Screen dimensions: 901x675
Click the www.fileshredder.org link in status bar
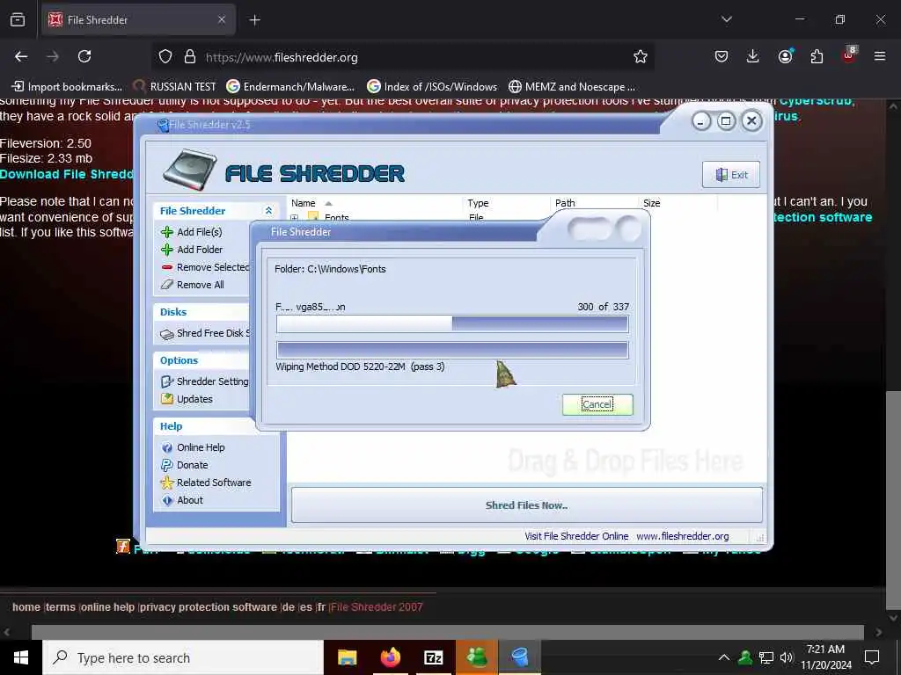pos(683,536)
